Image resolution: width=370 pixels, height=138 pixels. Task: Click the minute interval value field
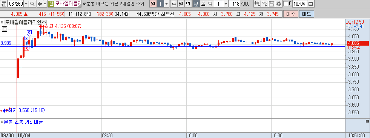(x=218, y=3)
